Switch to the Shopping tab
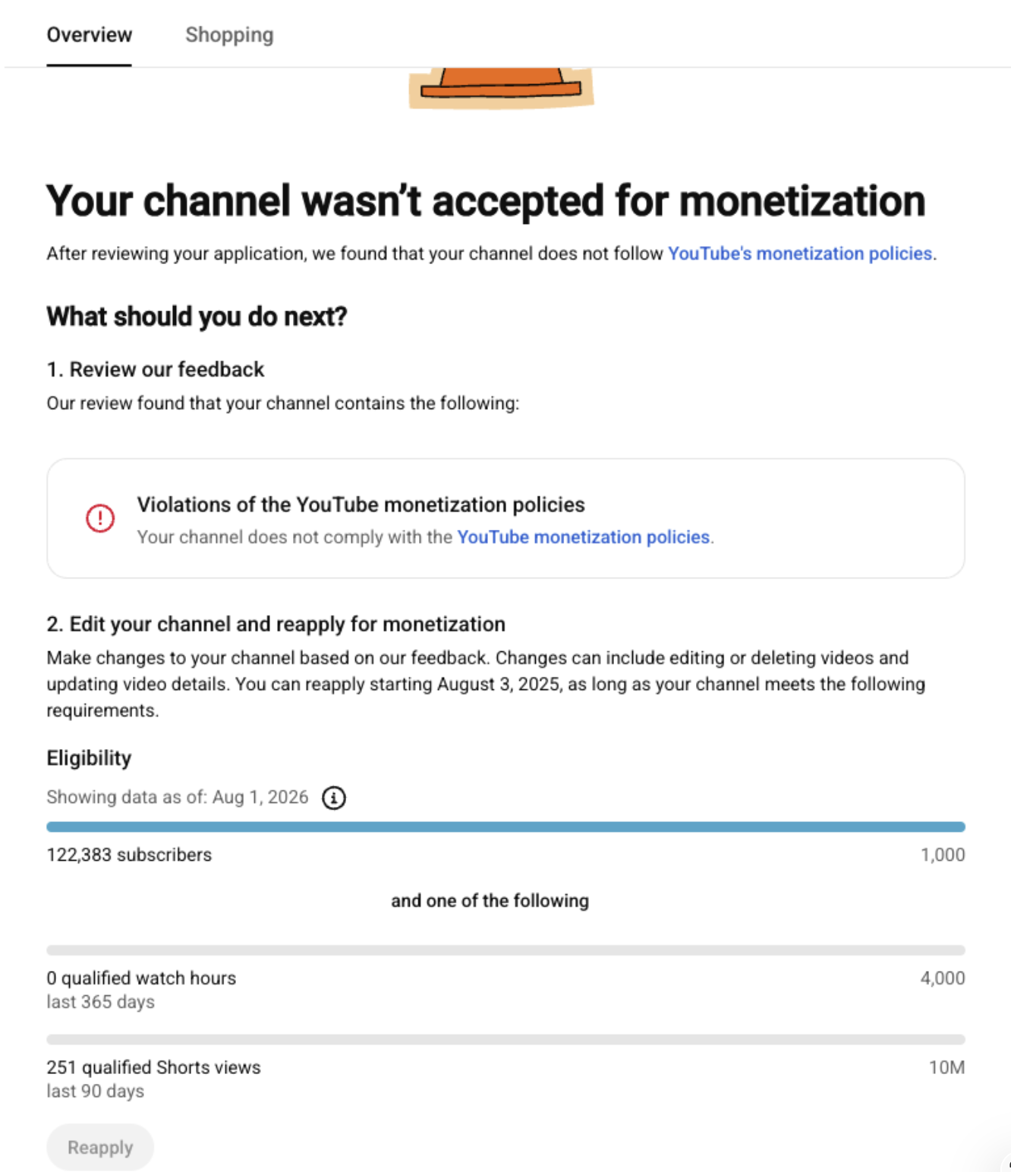 pyautogui.click(x=229, y=35)
